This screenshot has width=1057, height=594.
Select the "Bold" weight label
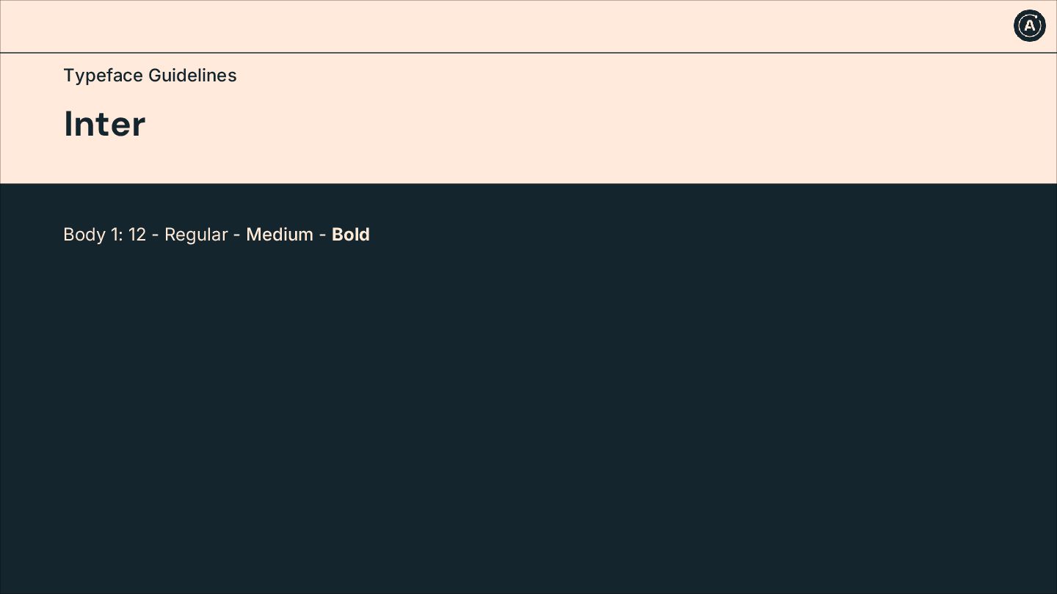[x=351, y=235]
